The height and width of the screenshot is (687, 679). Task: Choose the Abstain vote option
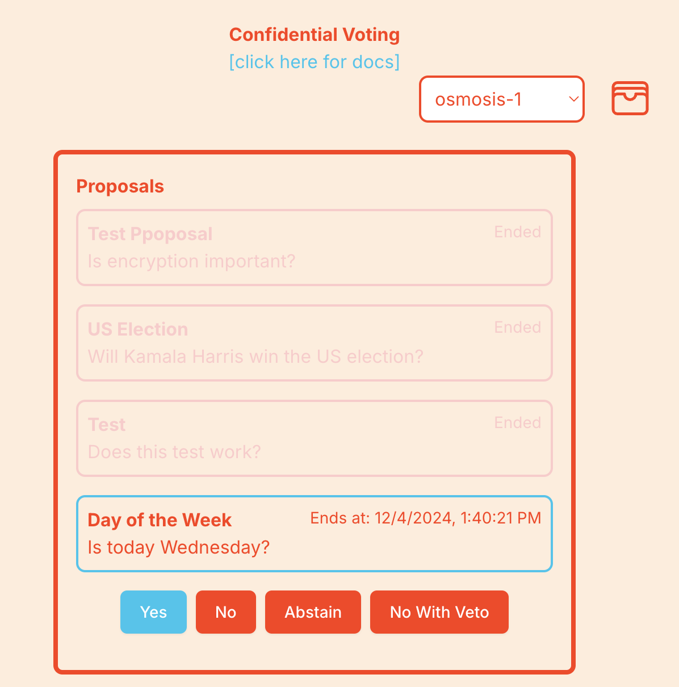[313, 612]
